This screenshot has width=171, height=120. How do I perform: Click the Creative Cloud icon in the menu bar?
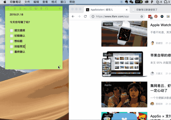[x=147, y=2]
